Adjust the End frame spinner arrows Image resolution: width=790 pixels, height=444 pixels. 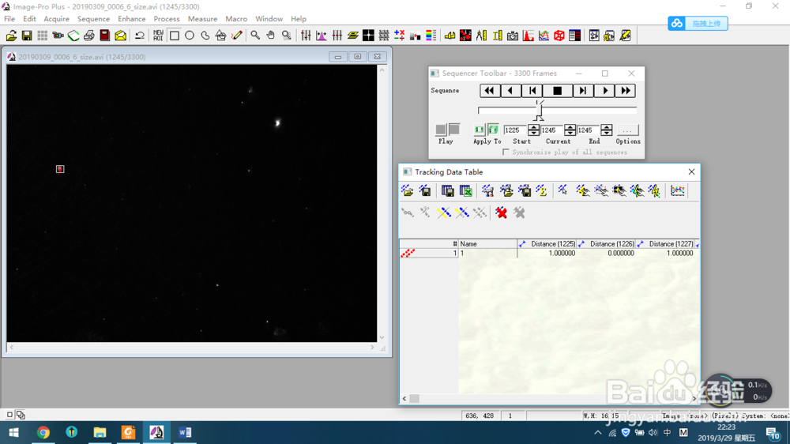[607, 130]
